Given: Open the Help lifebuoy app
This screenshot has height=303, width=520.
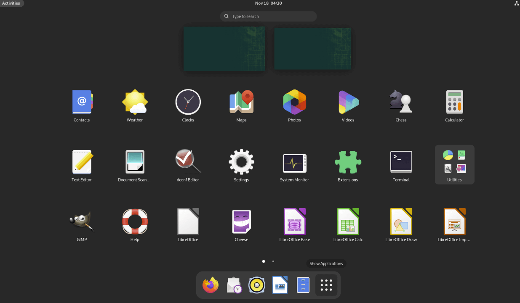Looking at the screenshot, I should [x=135, y=221].
